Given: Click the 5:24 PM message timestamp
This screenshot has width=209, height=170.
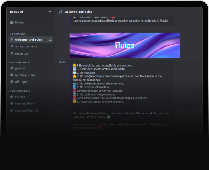Looking at the screenshot, I should pyautogui.click(x=62, y=62).
